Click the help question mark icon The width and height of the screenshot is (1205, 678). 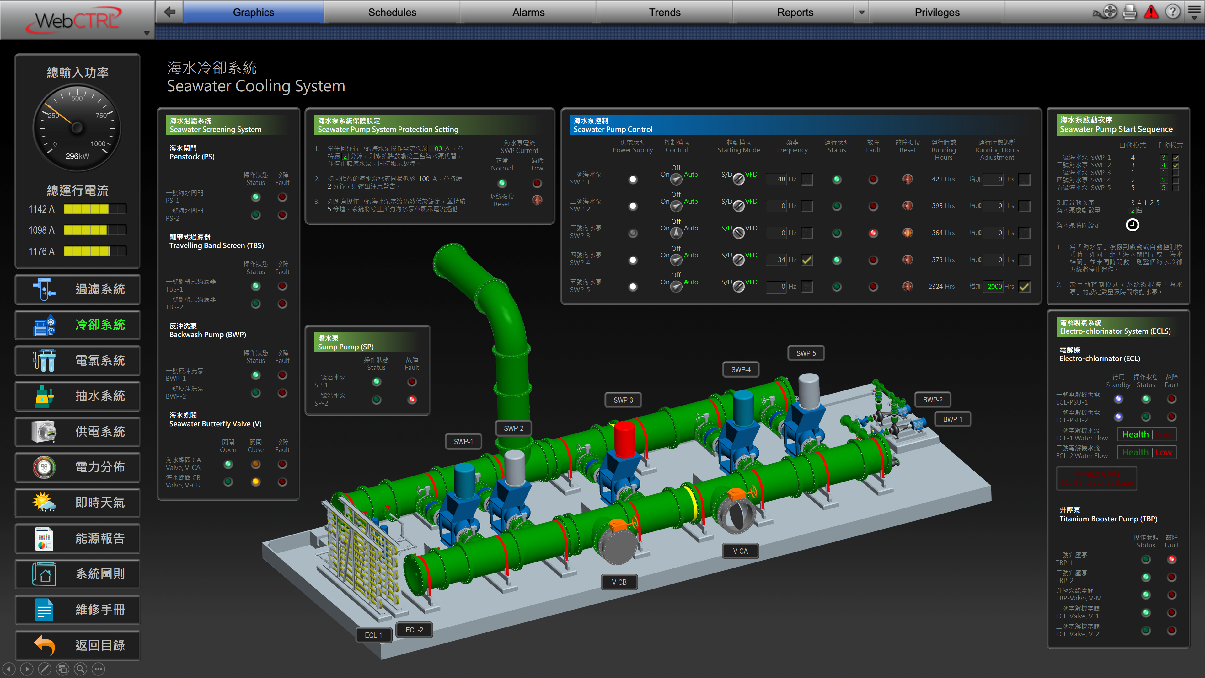pos(1173,12)
